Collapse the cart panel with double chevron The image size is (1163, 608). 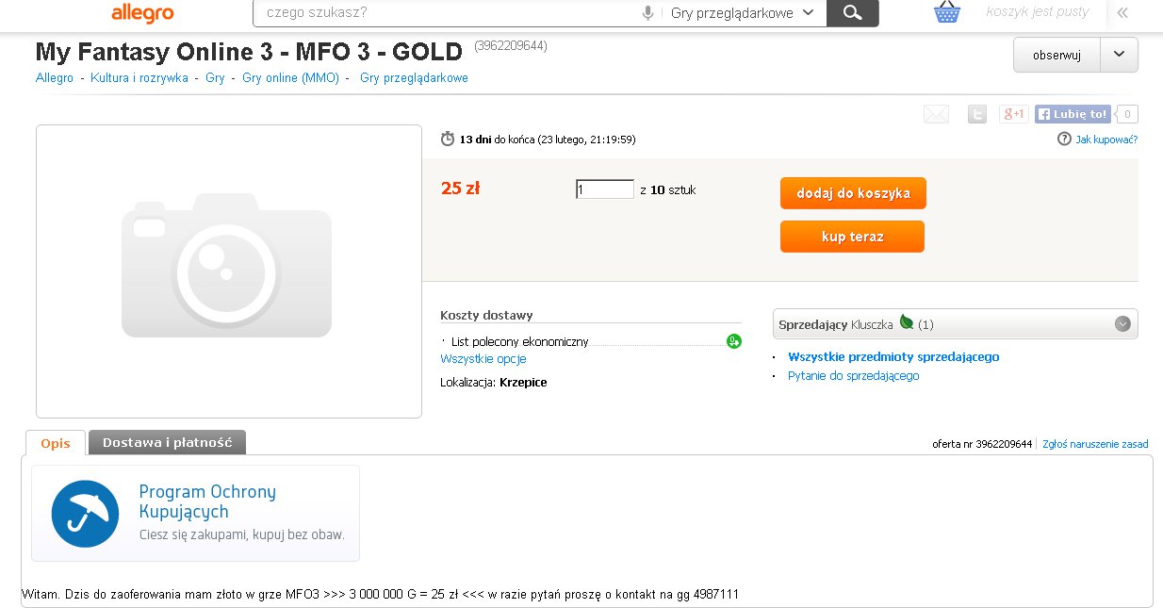point(1122,13)
